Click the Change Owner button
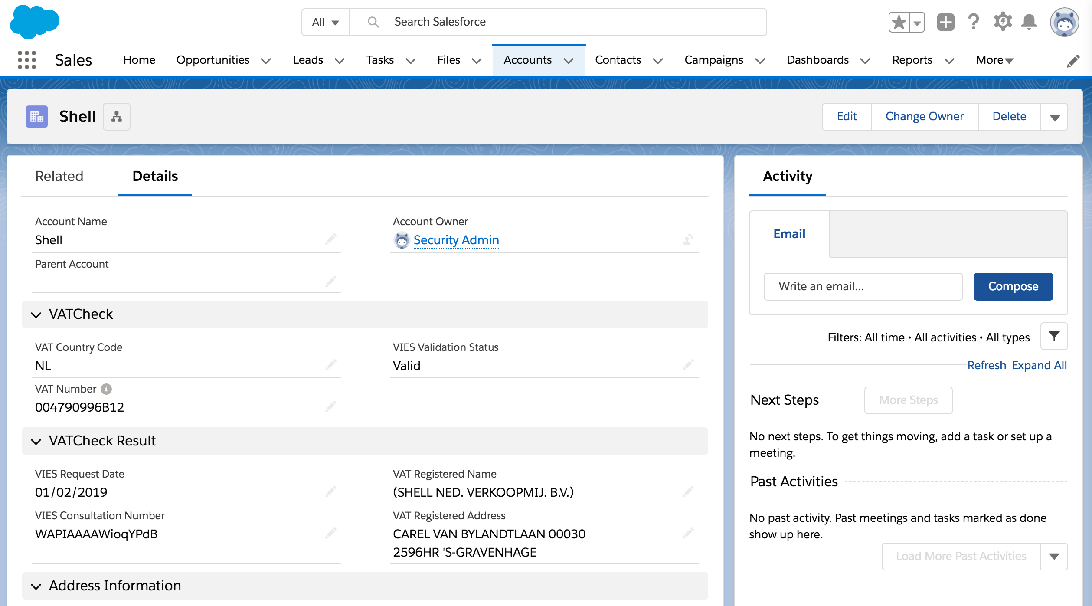Image resolution: width=1092 pixels, height=606 pixels. [924, 116]
